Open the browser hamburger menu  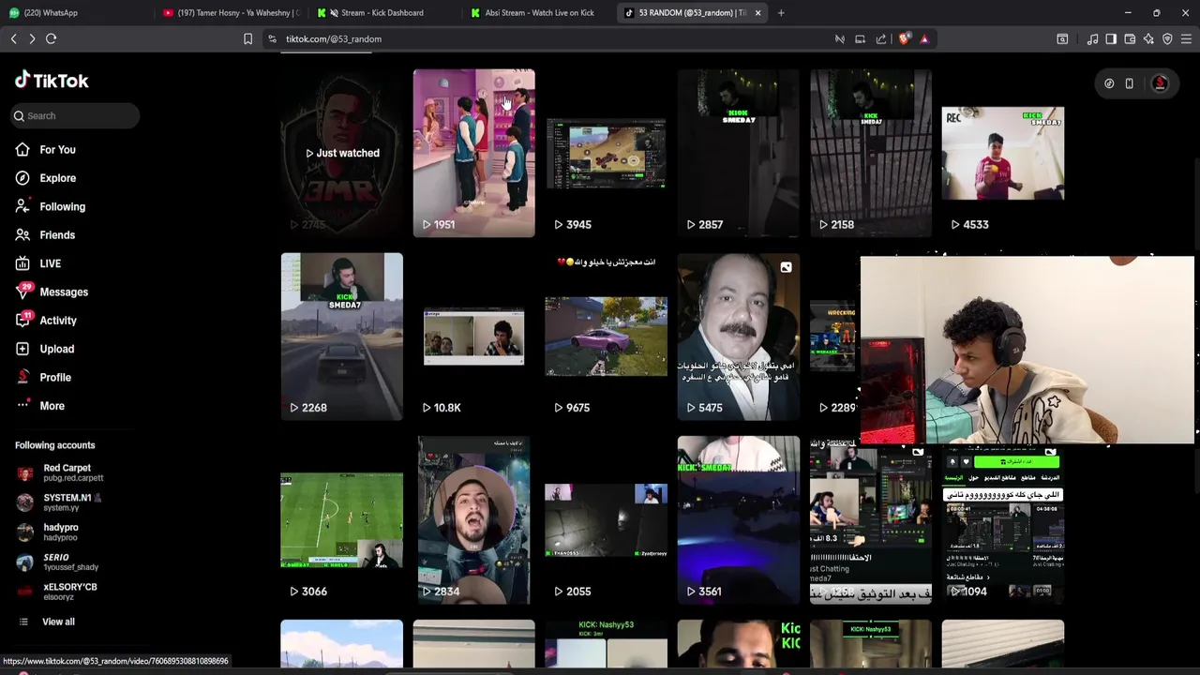[x=1186, y=38]
